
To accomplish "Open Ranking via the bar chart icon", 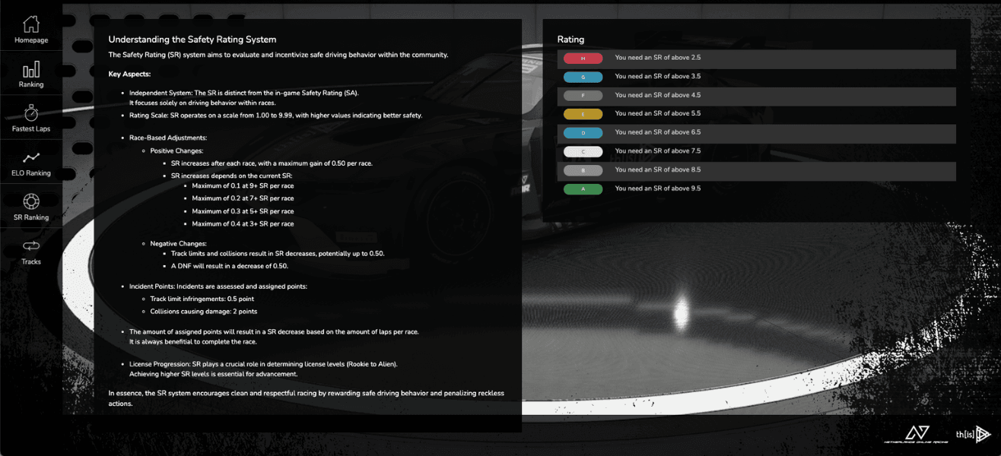I will click(31, 70).
